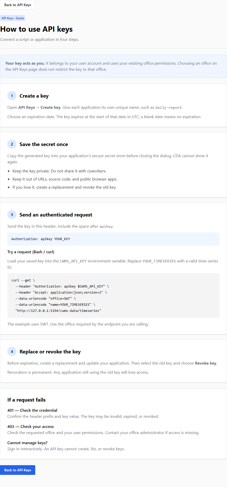Click the Send an authenticated request heading
Screen dimensions: 227x487
[x=56, y=215]
